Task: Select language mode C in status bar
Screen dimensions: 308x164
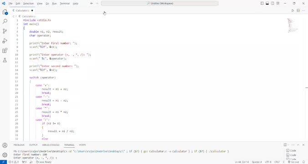Action: [x=284, y=162]
